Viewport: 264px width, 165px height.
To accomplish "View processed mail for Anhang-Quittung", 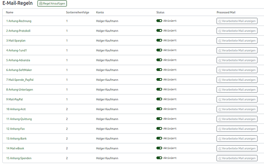I will click(237, 119).
